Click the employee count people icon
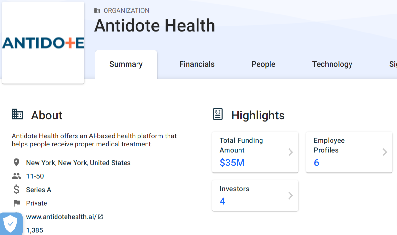397x235 pixels. pyautogui.click(x=16, y=176)
